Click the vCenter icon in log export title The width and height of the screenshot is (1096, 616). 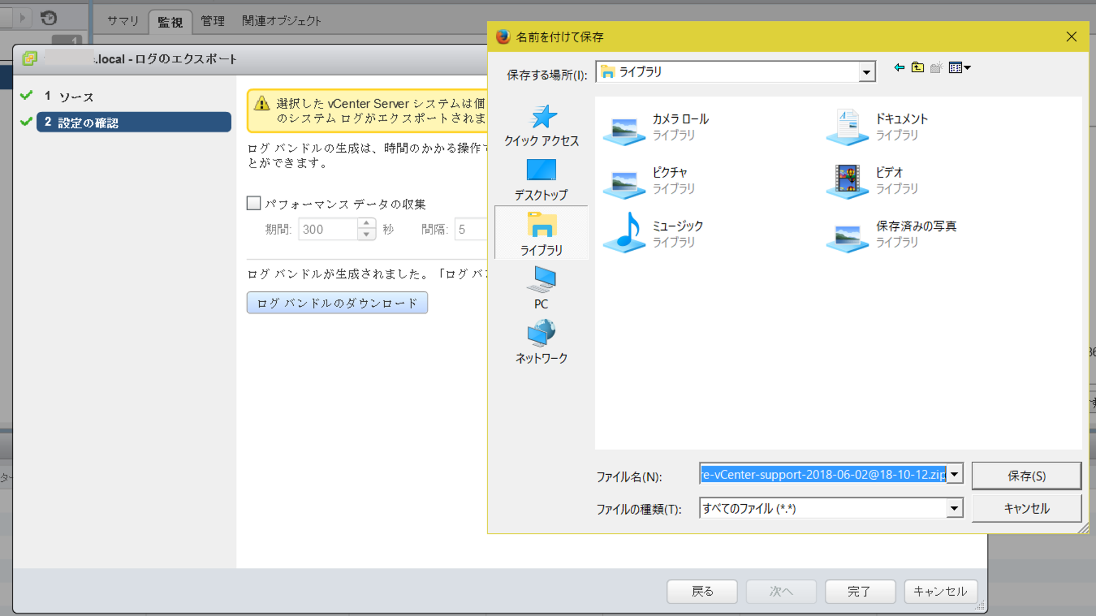pos(30,59)
